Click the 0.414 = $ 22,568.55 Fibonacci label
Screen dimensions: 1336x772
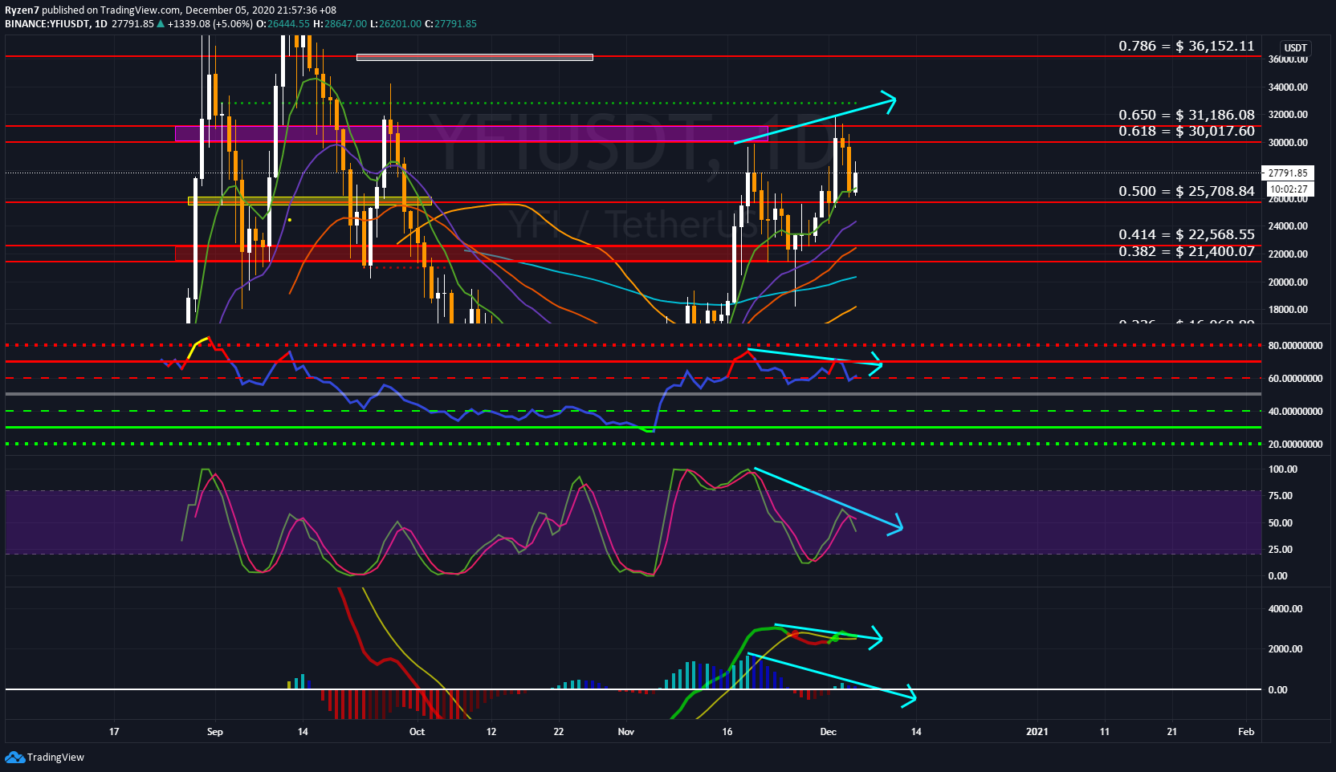(x=1187, y=234)
